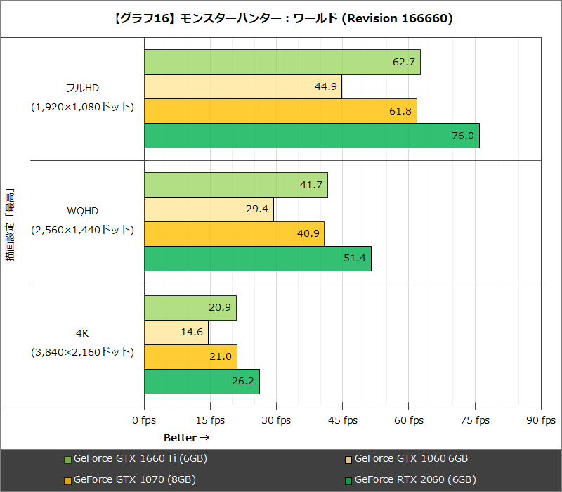This screenshot has width=562, height=492.
Task: Click the vertical 描画設定「最高」 axis label
Action: [x=10, y=225]
